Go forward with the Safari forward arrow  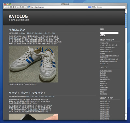pos(9,7)
